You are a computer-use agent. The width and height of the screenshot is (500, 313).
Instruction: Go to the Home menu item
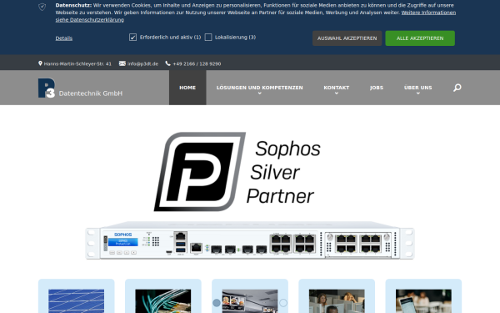click(187, 88)
